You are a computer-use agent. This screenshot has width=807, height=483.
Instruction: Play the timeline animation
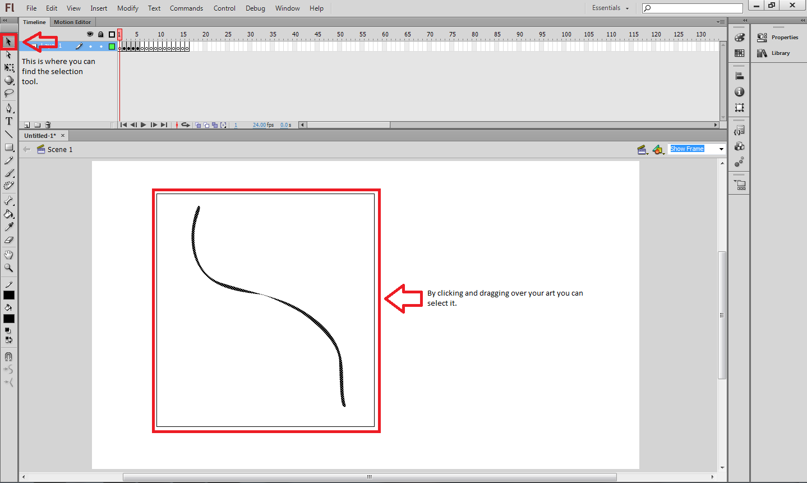(143, 125)
